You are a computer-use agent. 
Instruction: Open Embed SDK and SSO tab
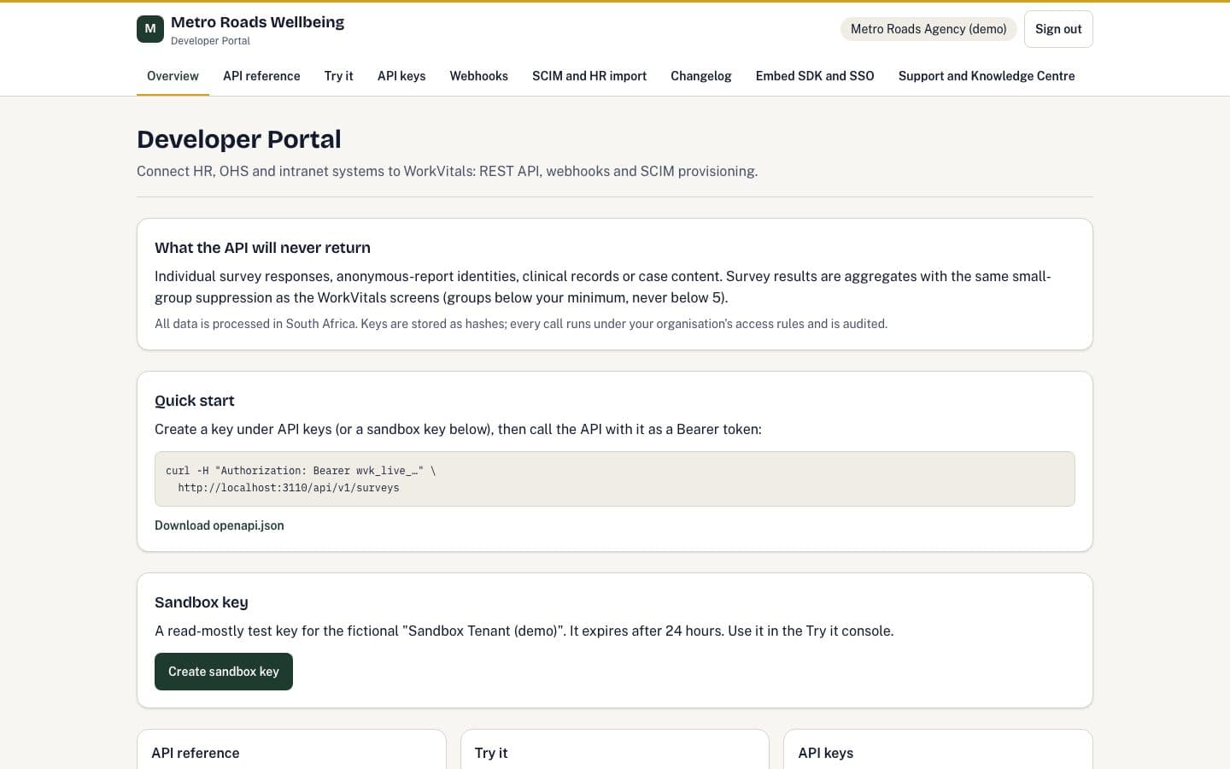tap(815, 76)
